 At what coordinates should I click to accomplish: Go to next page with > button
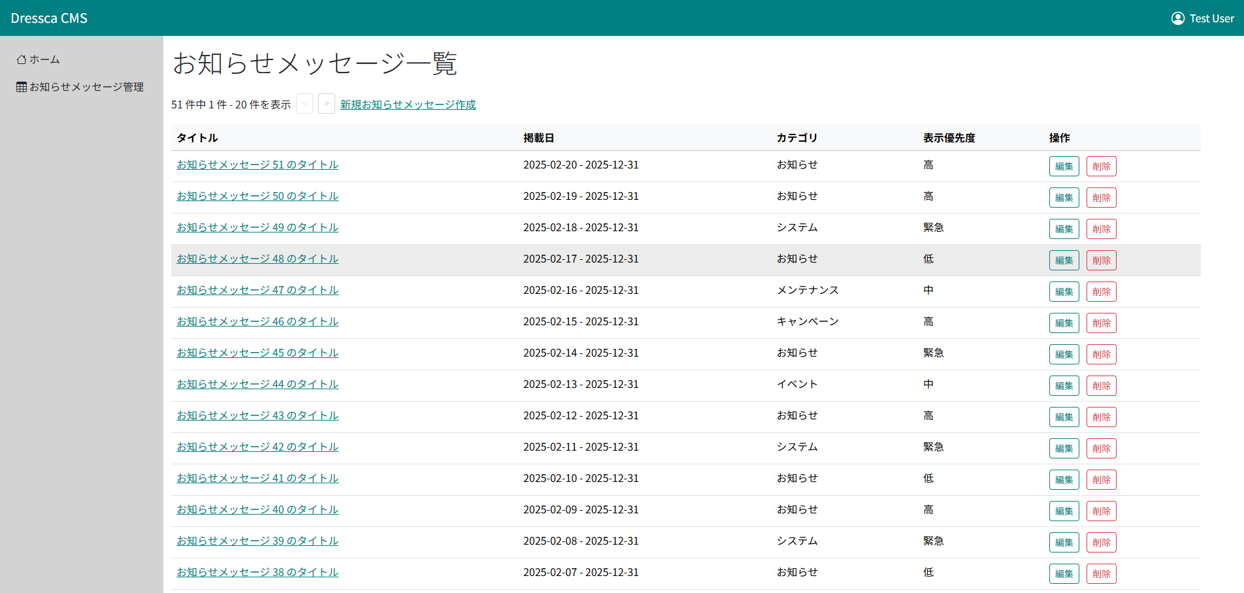[327, 104]
